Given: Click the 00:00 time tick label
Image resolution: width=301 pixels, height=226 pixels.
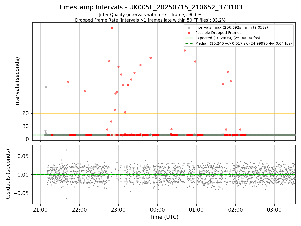Looking at the screenshot, I should (x=157, y=209).
